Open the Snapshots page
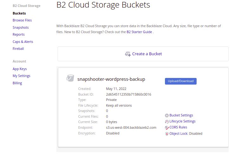Screen dimensions: 246x154 pos(21,27)
